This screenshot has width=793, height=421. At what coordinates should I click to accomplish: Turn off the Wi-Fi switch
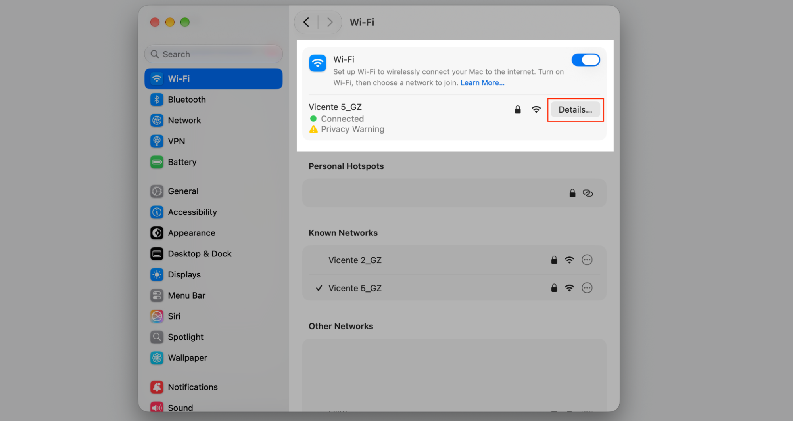tap(586, 60)
